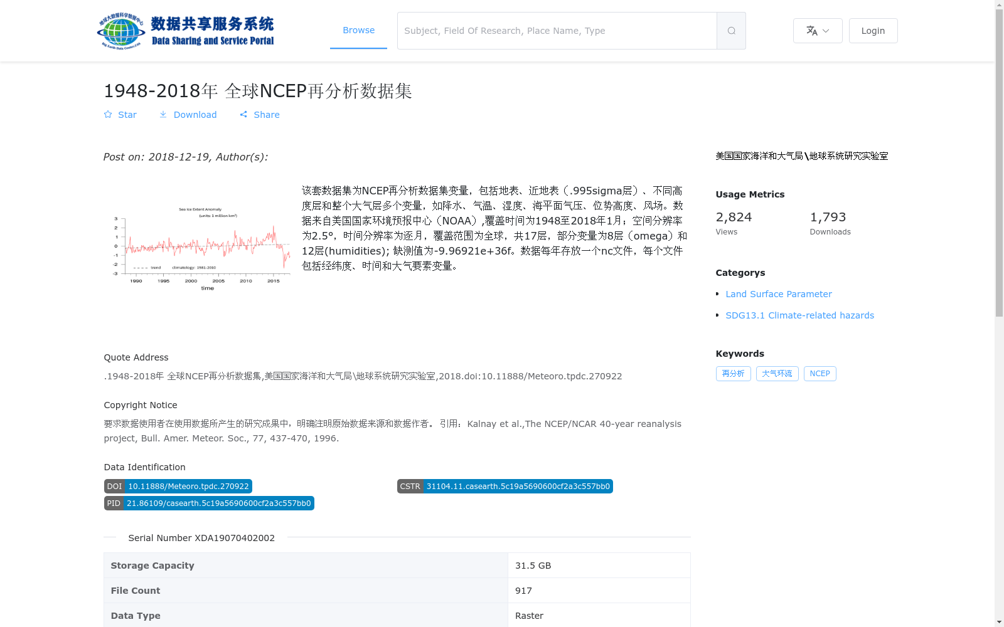Click the Serial Number XDA19070402002 text

click(201, 538)
